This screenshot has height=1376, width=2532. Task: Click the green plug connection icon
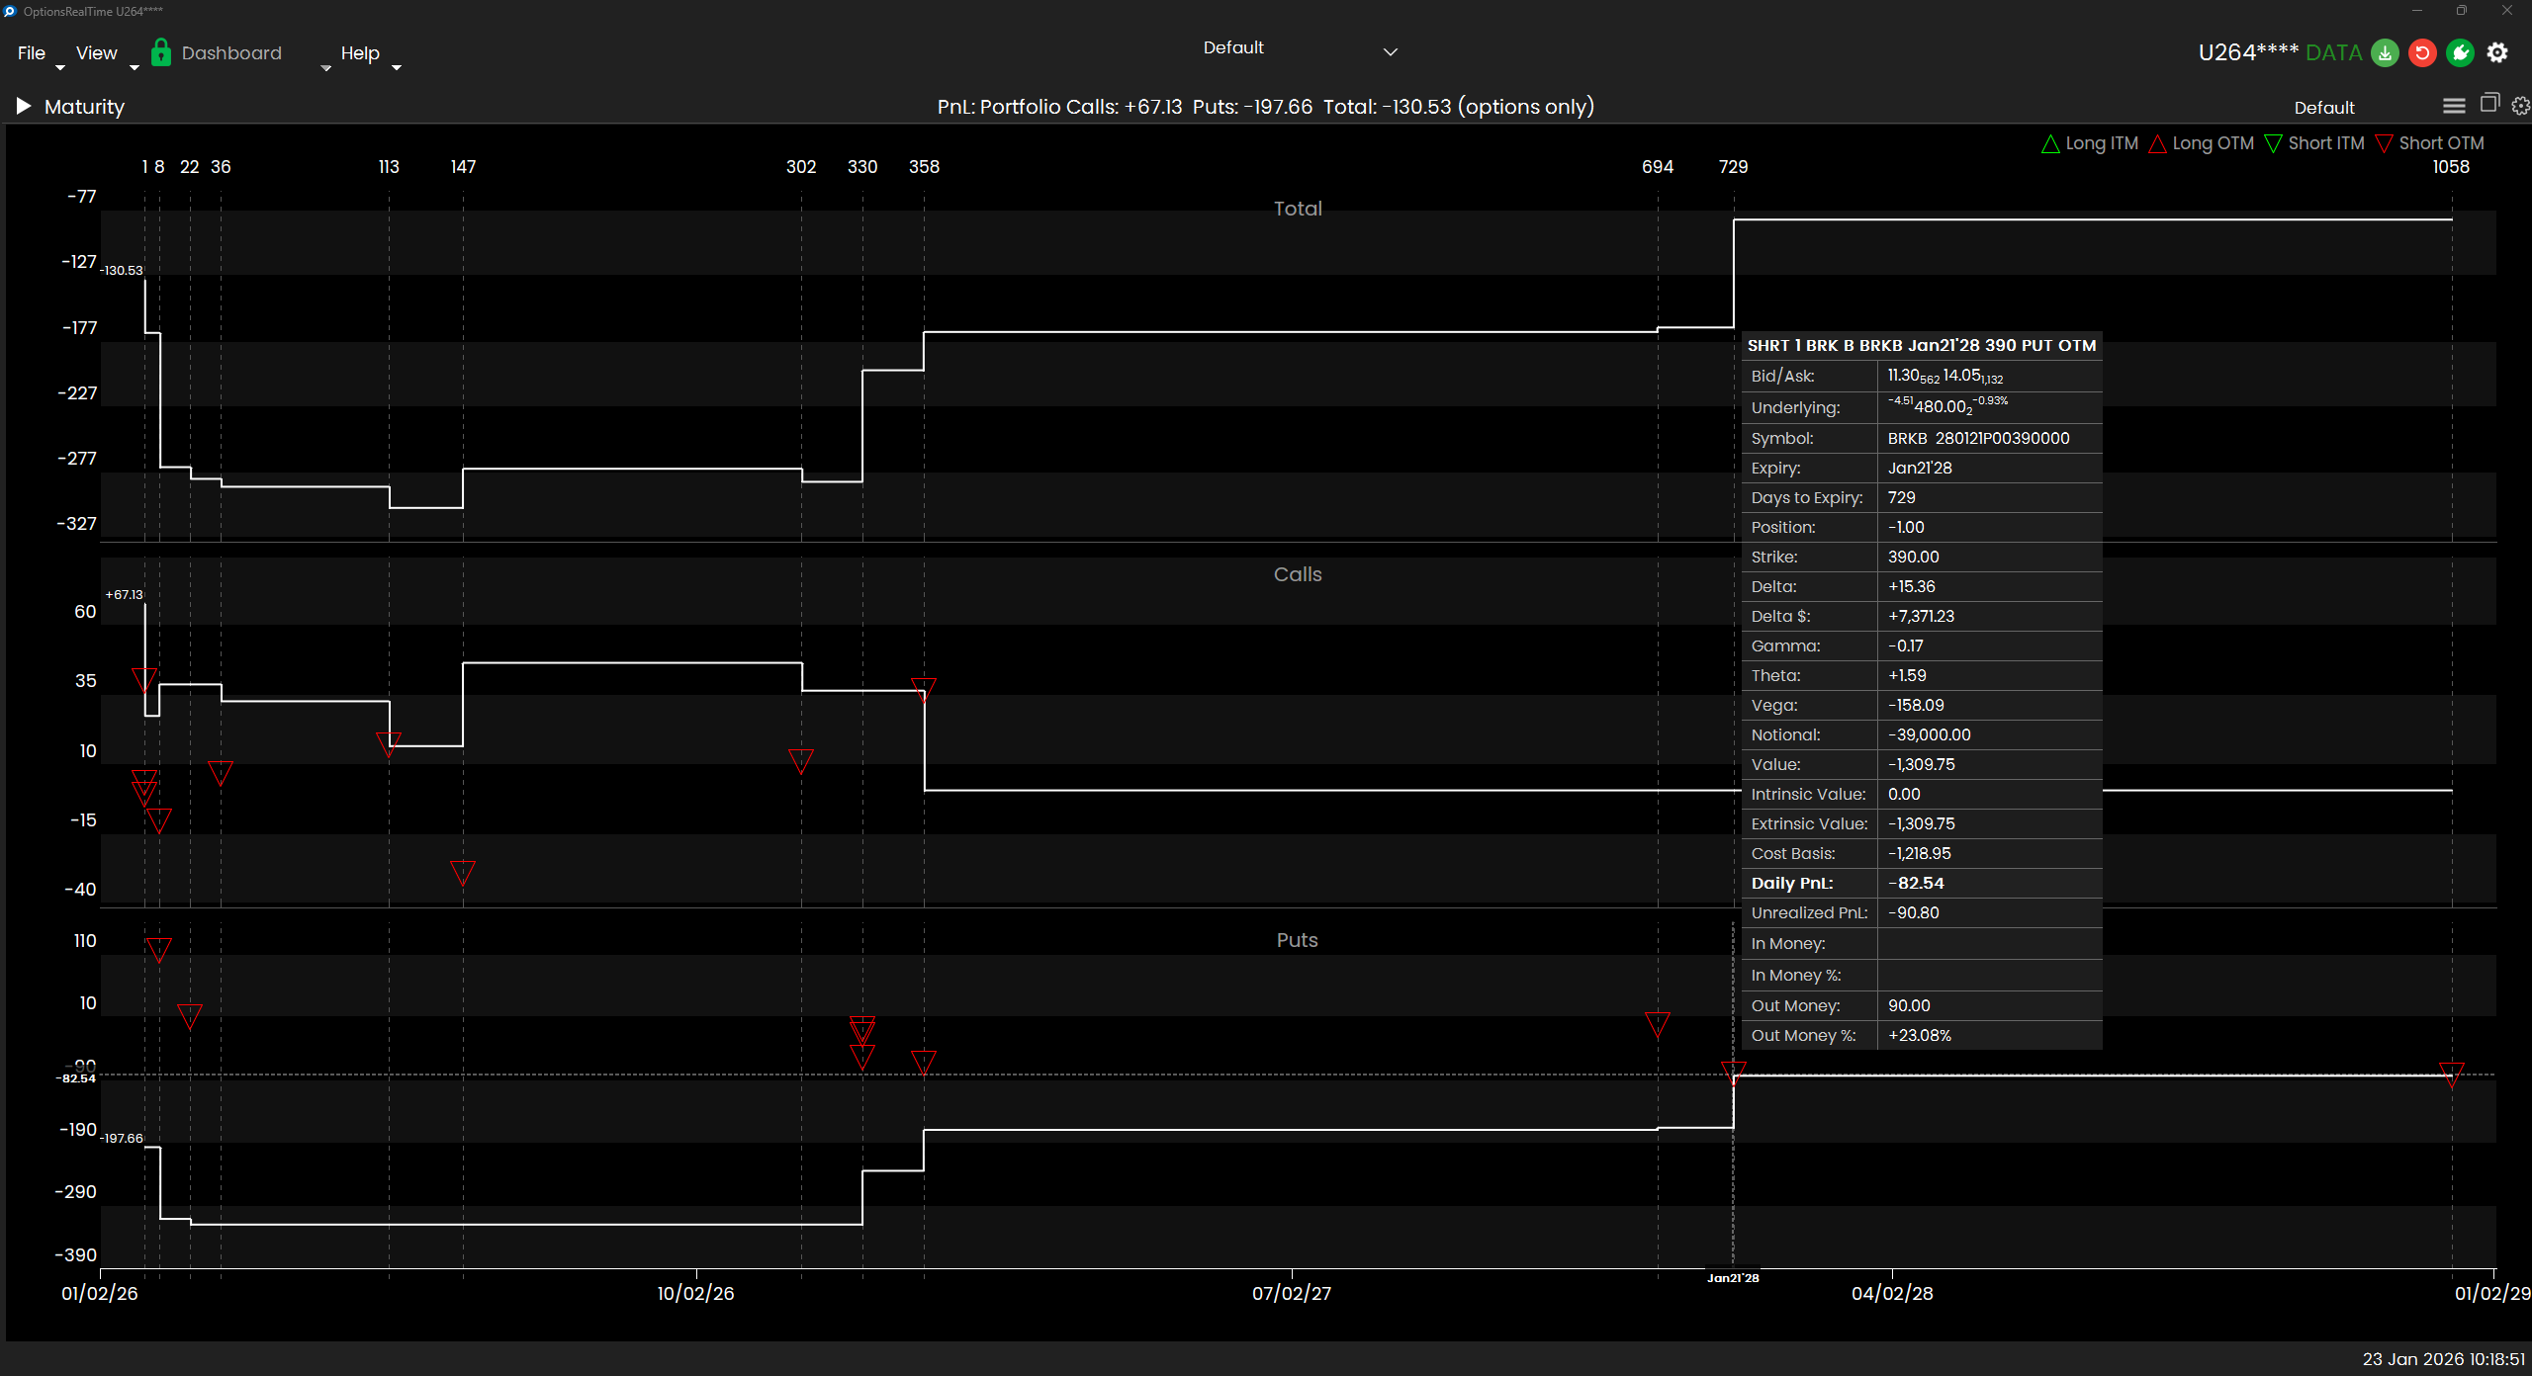point(2460,53)
